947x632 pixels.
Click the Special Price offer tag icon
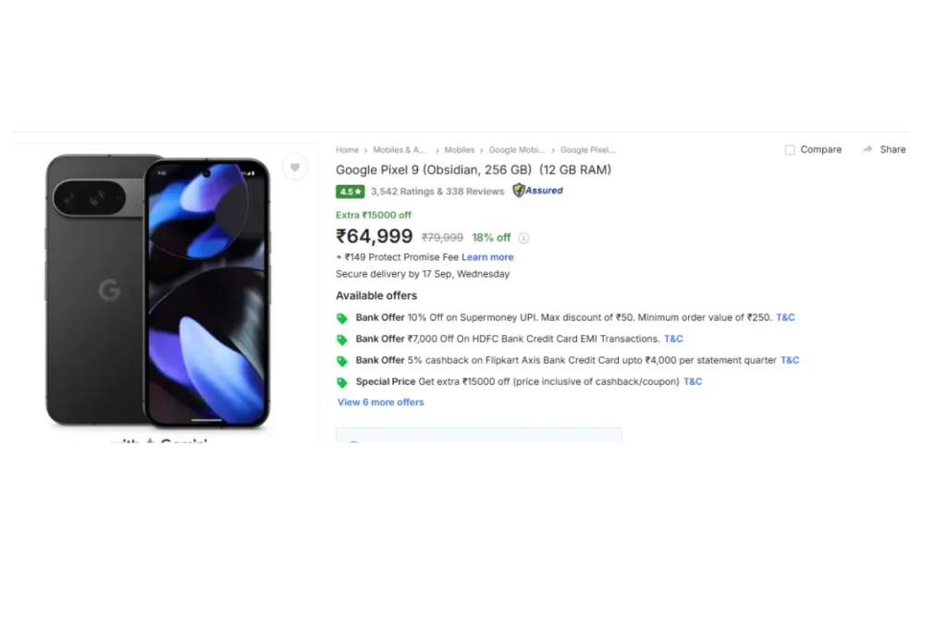342,382
